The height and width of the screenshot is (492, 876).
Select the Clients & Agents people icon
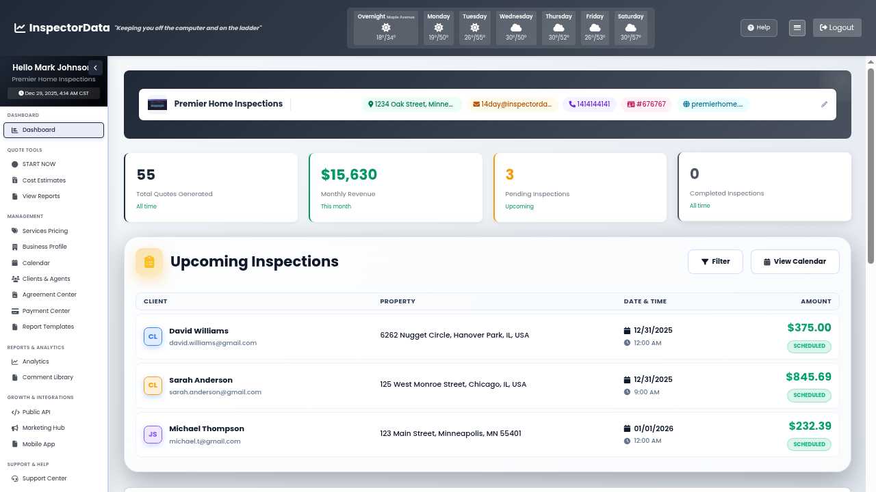14,278
